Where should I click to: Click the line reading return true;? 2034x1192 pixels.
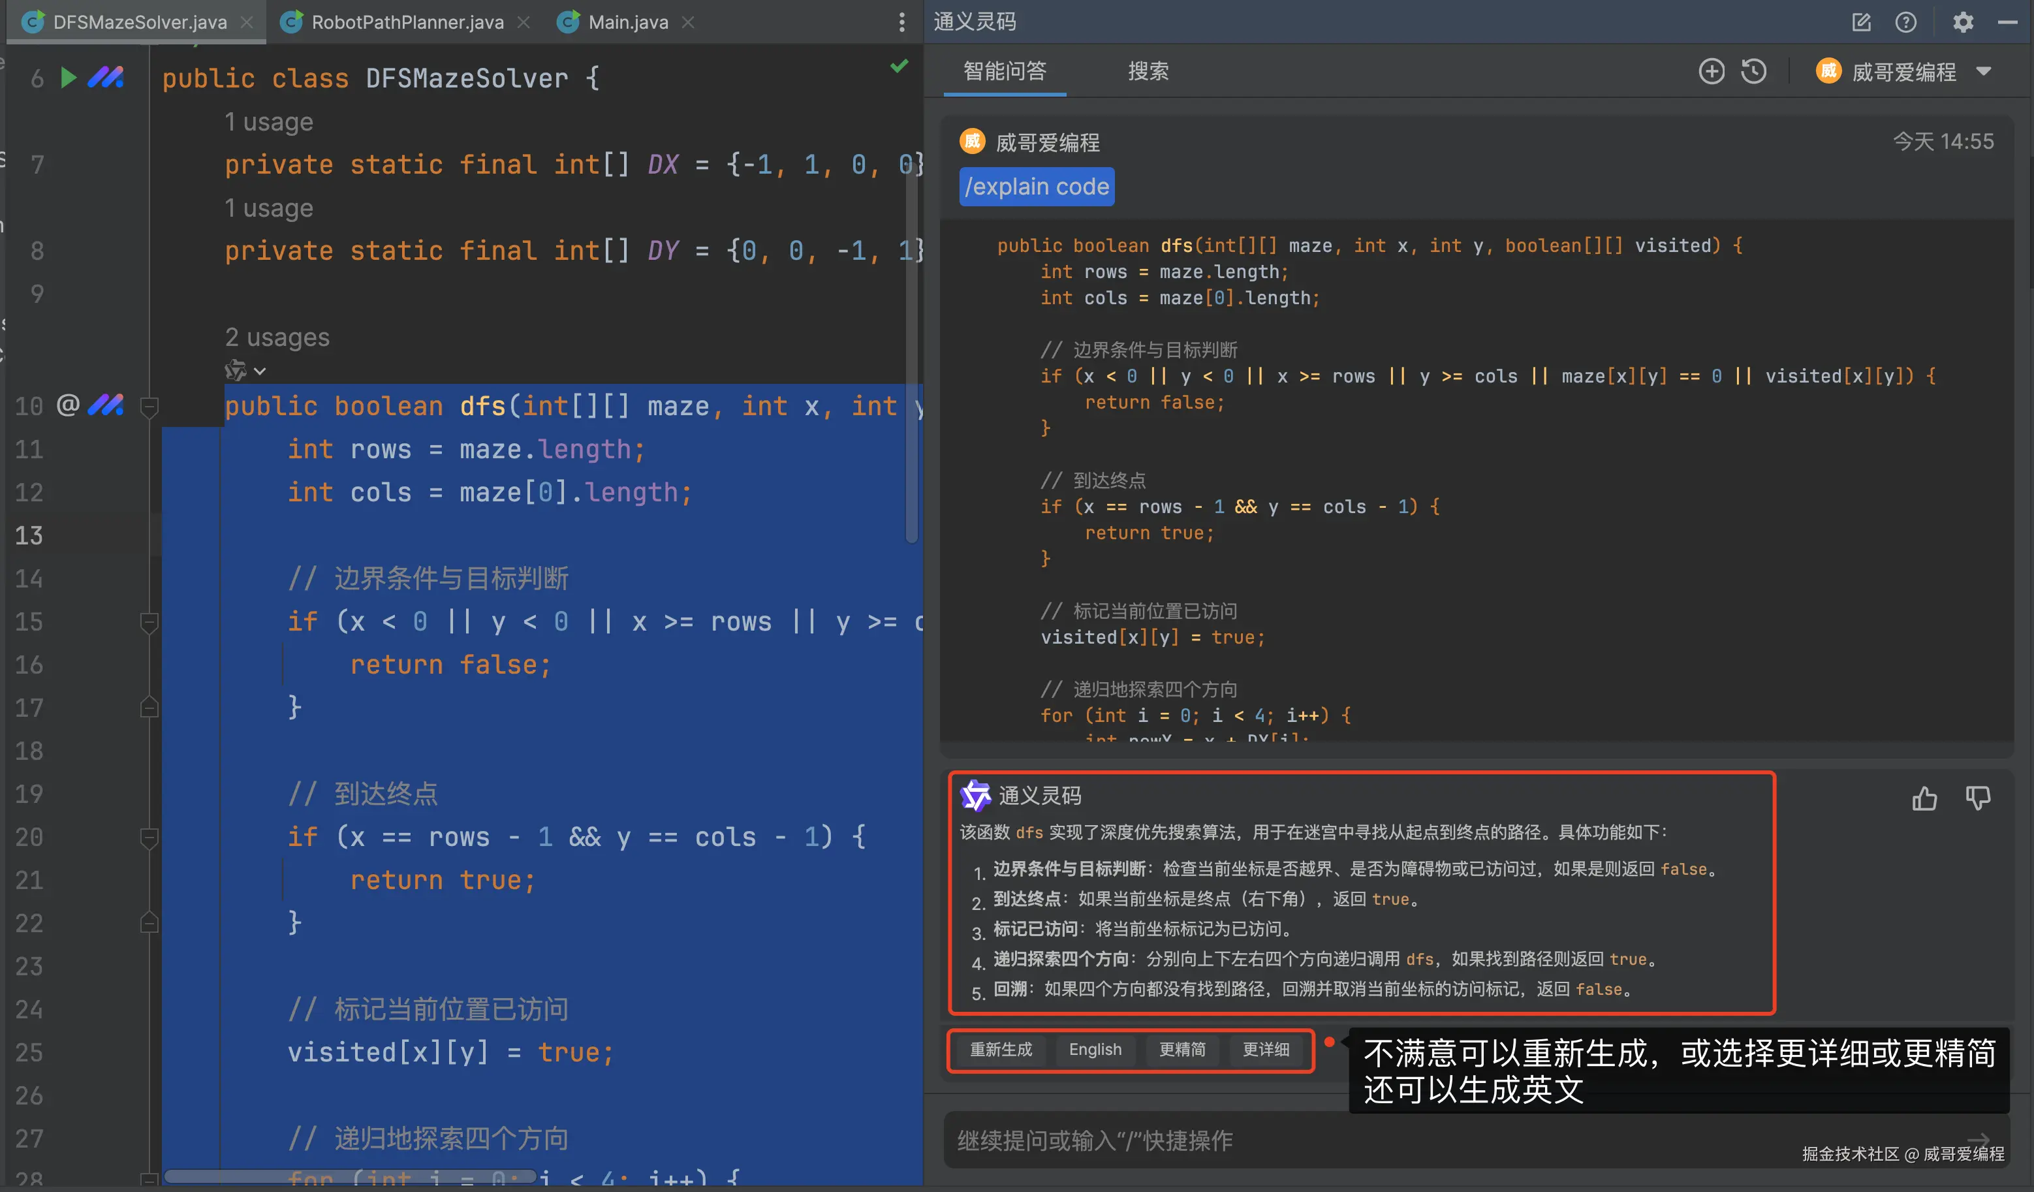[443, 880]
